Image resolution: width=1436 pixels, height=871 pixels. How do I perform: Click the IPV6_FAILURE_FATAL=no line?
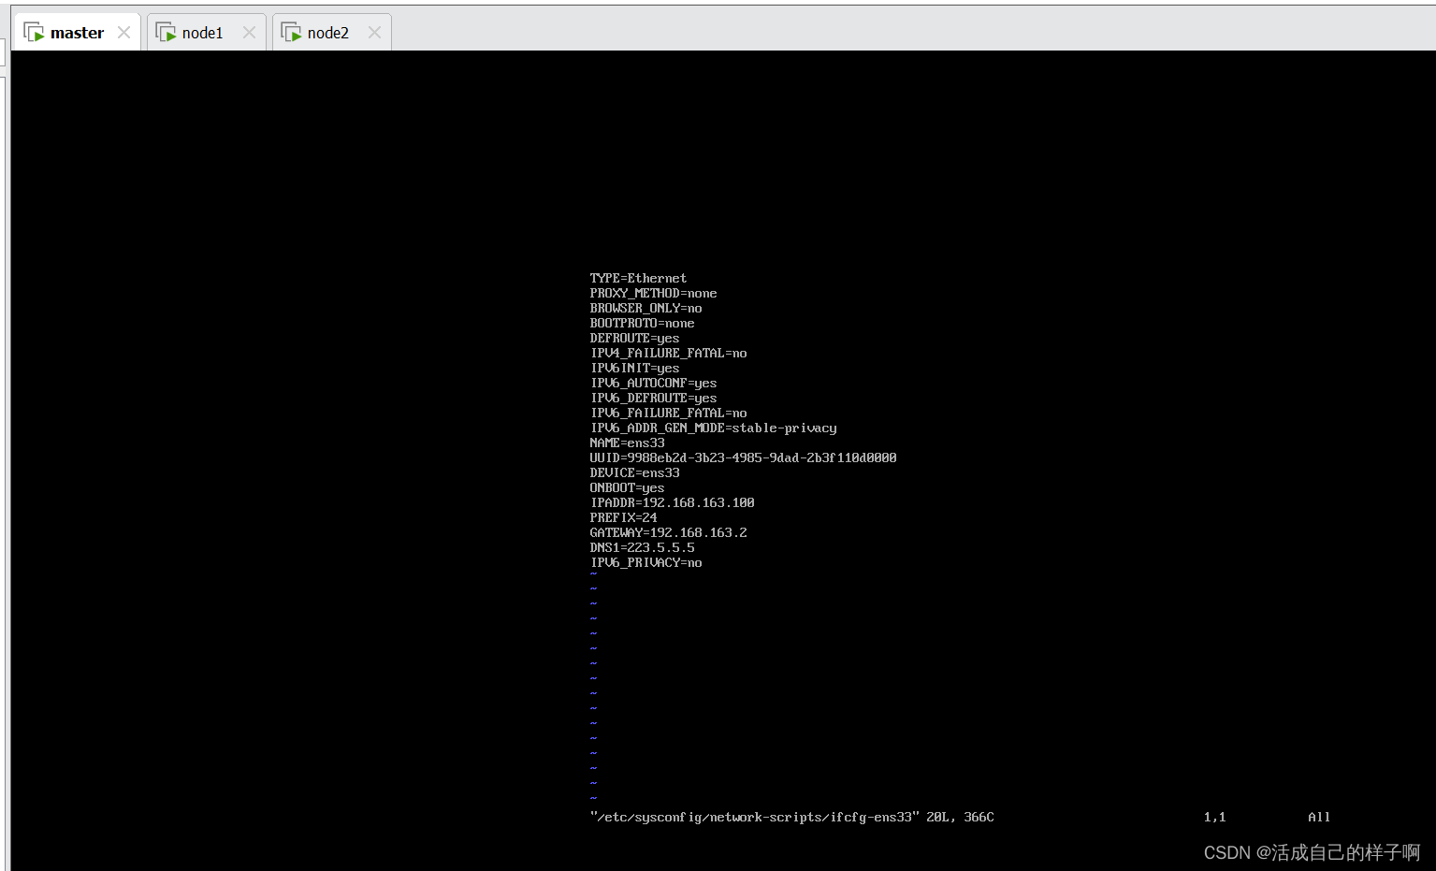point(668,413)
